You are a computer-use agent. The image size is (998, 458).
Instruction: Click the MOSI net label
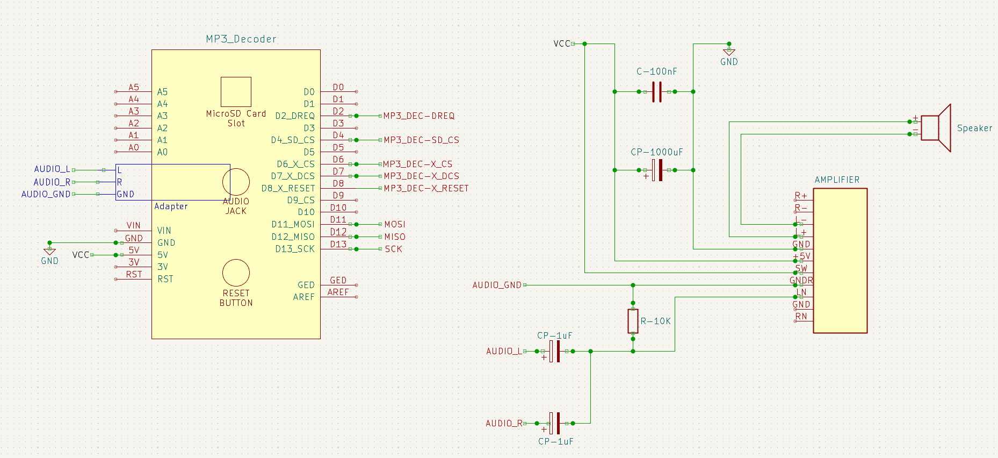395,224
